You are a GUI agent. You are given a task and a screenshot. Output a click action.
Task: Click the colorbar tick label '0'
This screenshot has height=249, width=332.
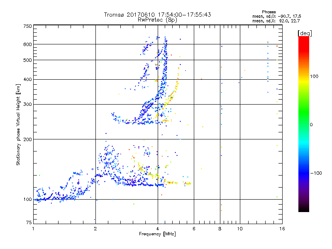click(311, 125)
